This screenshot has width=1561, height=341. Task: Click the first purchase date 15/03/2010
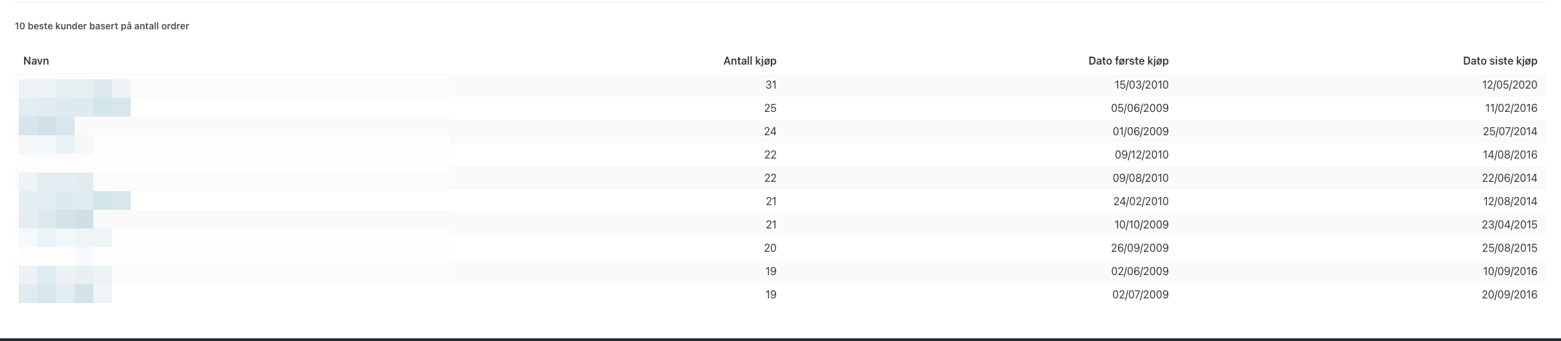click(1142, 85)
